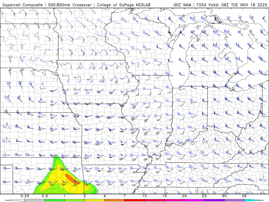Click the lime color bar segment between 1 and 2

75,200
